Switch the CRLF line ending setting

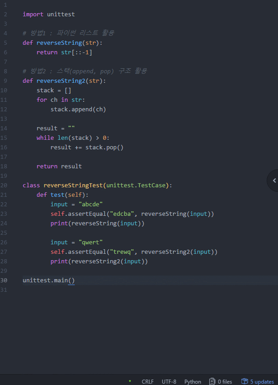pyautogui.click(x=148, y=381)
